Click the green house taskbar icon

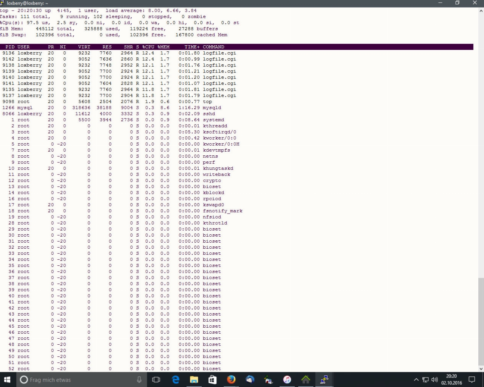tap(305, 379)
